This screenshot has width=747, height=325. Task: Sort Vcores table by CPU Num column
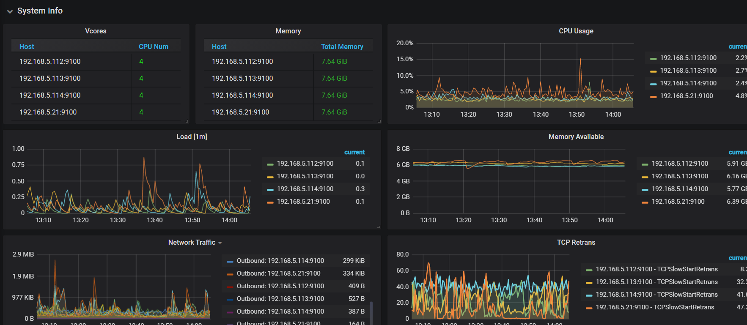[x=153, y=46]
